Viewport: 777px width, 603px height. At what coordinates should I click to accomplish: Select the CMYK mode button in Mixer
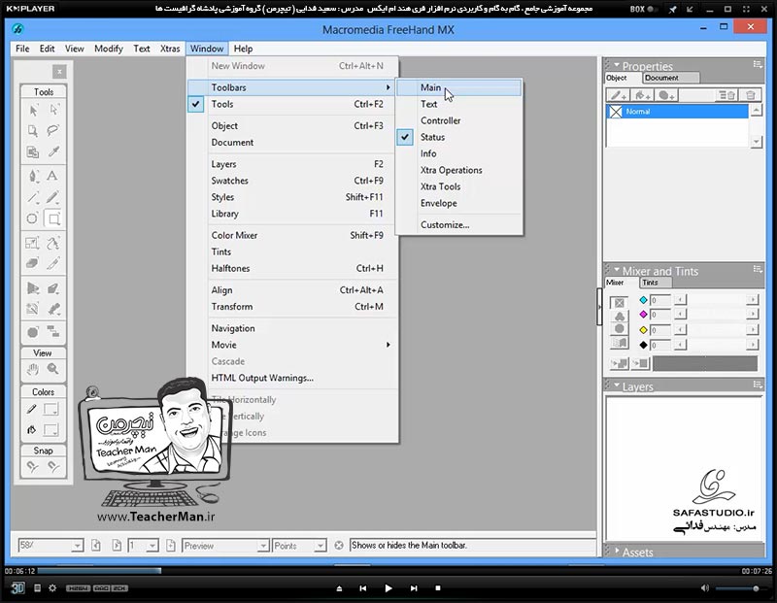[619, 303]
